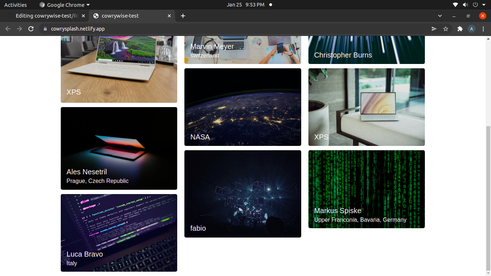The image size is (491, 276).
Task: Open the Chrome three-dot menu
Action: click(483, 29)
